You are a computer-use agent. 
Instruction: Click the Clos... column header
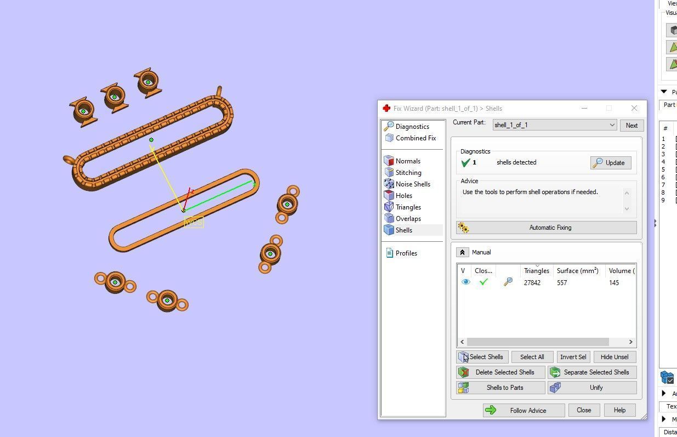pyautogui.click(x=483, y=271)
